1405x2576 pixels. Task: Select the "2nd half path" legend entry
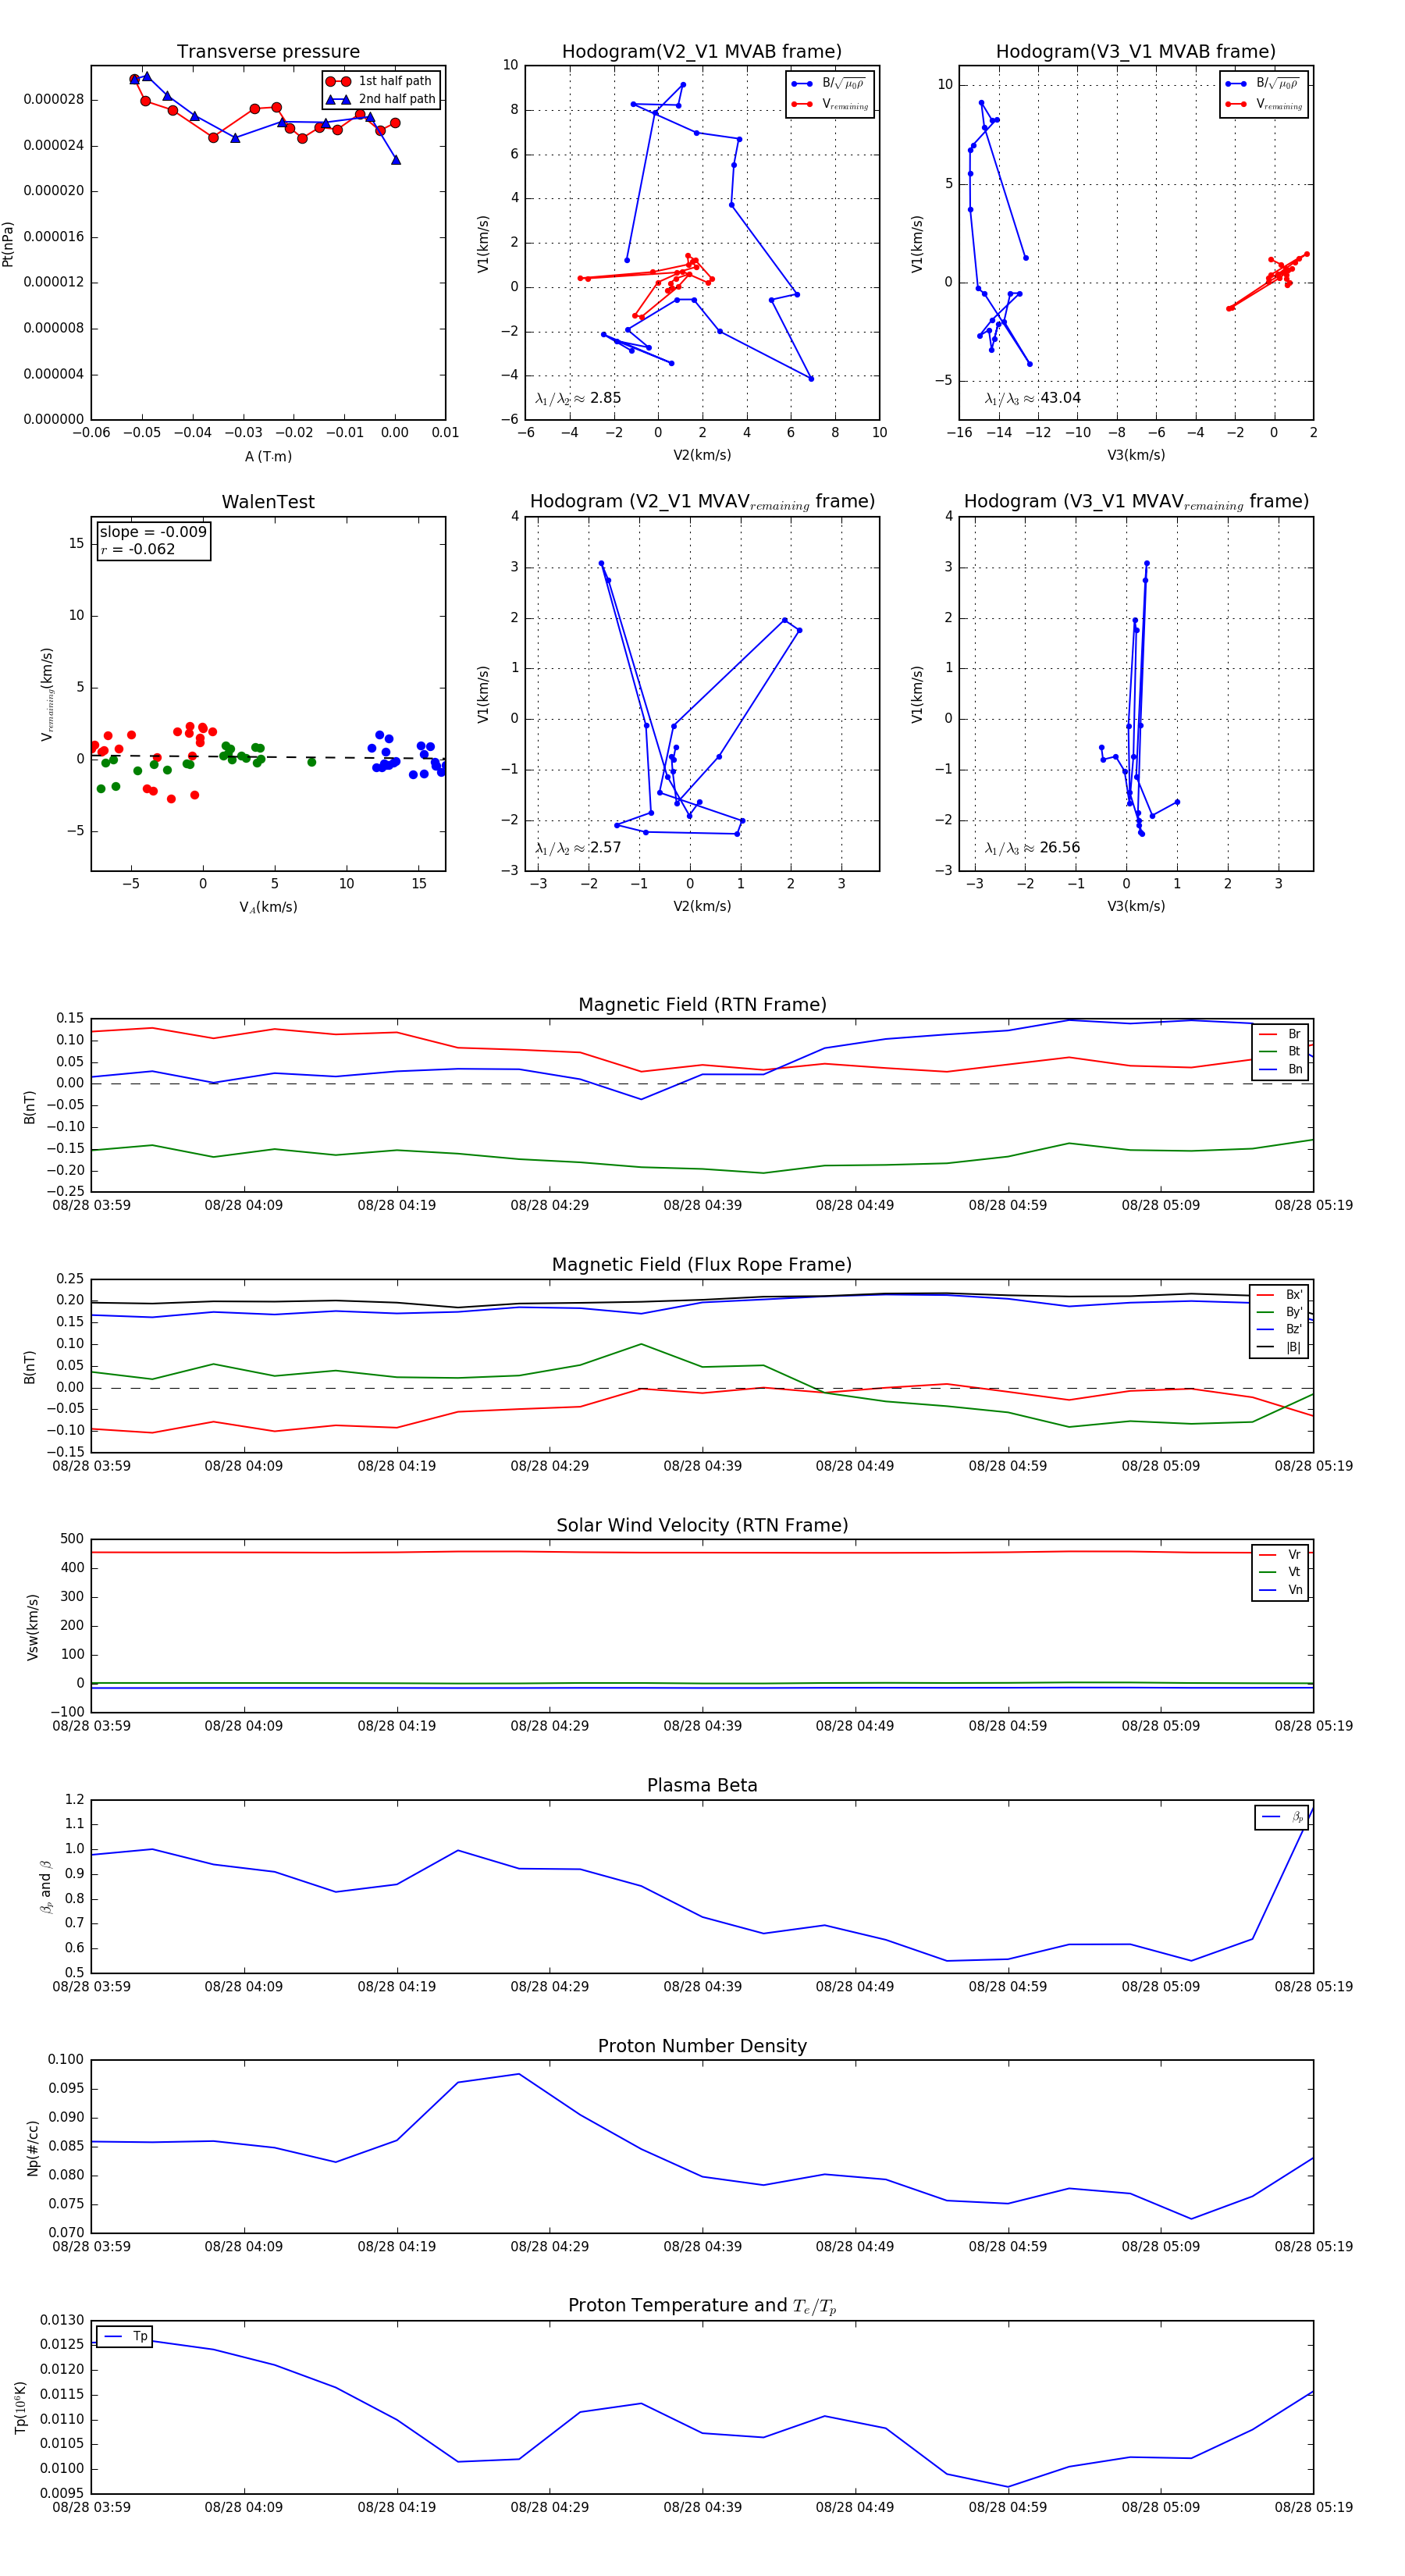pos(380,99)
